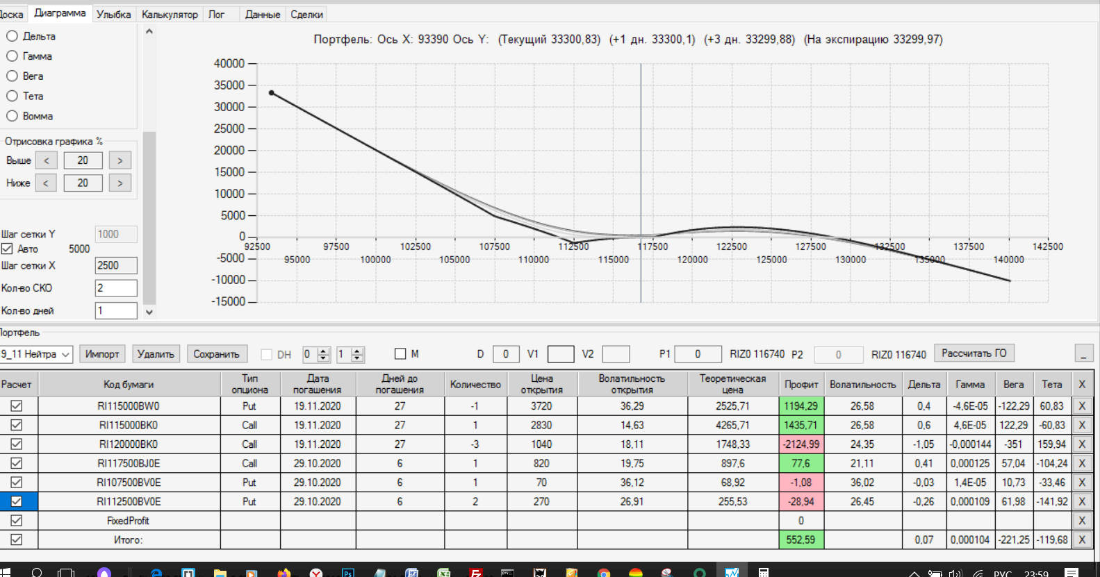Increase the Ниже percentage with right arrow

tap(120, 183)
